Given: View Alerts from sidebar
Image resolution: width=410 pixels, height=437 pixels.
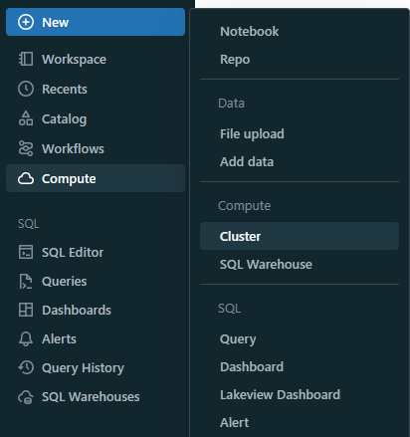Looking at the screenshot, I should tap(59, 339).
